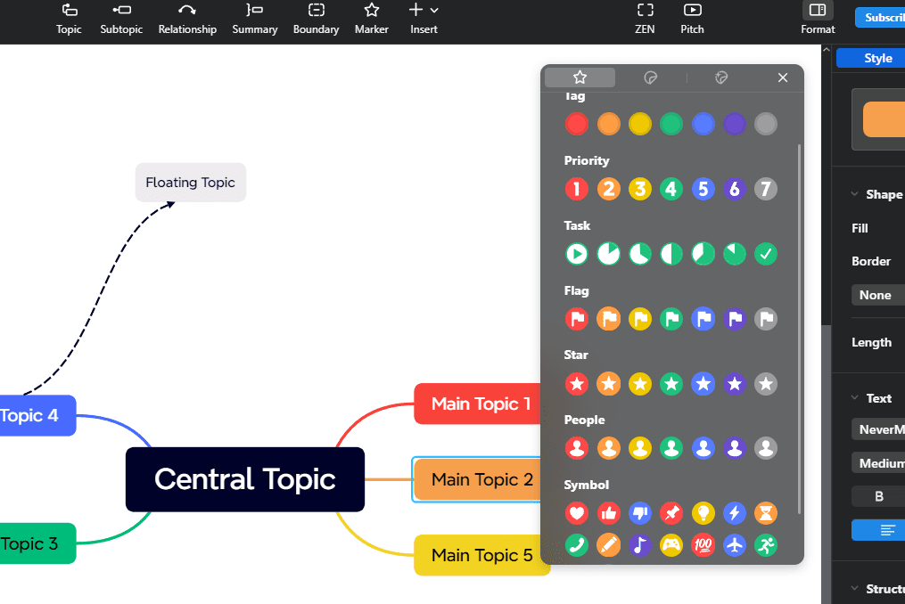The height and width of the screenshot is (604, 905).
Task: Enter ZEN mode
Action: click(x=645, y=19)
